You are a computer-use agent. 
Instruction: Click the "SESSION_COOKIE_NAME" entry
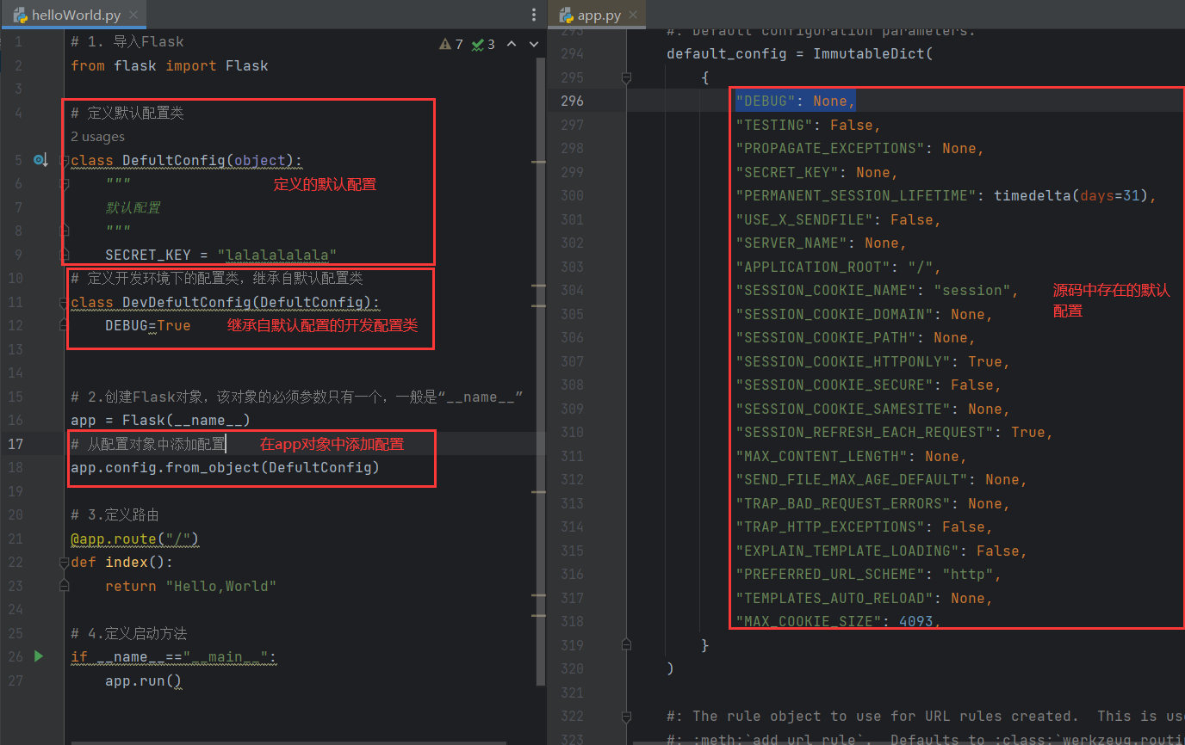(878, 290)
